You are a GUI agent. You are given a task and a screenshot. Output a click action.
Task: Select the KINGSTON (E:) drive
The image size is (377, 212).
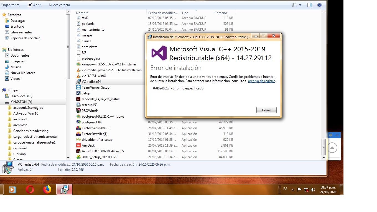[21, 102]
